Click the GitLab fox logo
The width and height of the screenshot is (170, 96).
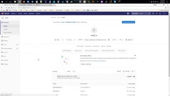[x=2, y=14]
